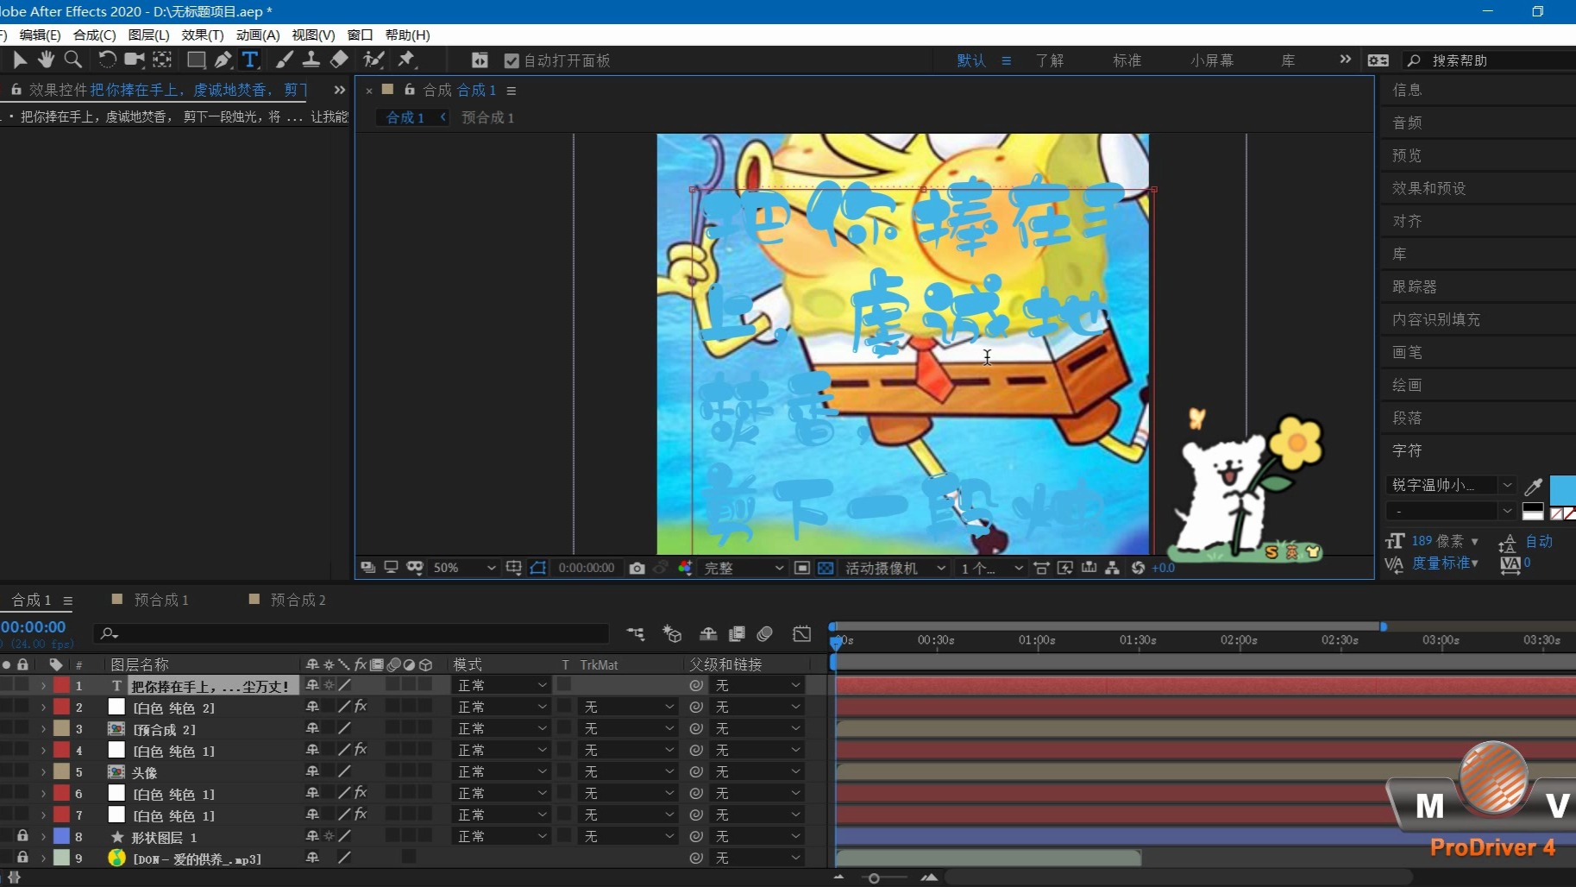This screenshot has height=887, width=1576.
Task: Click 预合成 1 in composition breadcrumb
Action: click(x=487, y=117)
